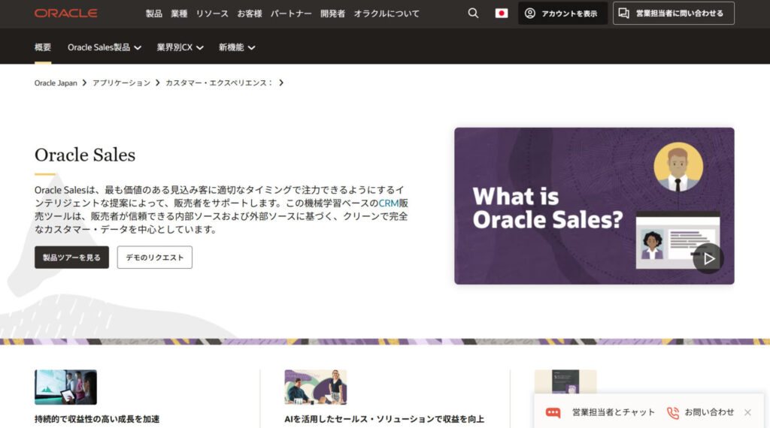This screenshot has width=770, height=428.
Task: Open the お客様 menu
Action: [250, 14]
